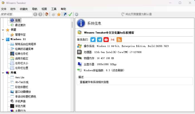Click the 搜索调整 search box
The image size is (195, 114).
(x=16, y=14)
